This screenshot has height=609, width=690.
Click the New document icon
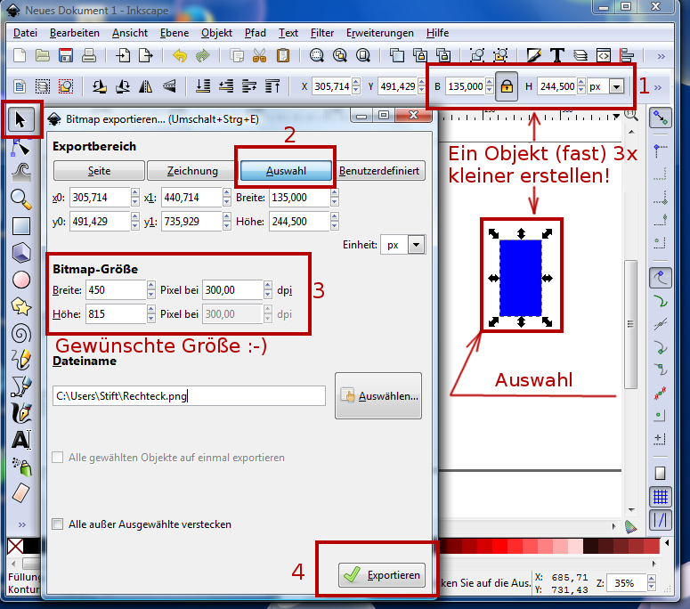[20, 56]
